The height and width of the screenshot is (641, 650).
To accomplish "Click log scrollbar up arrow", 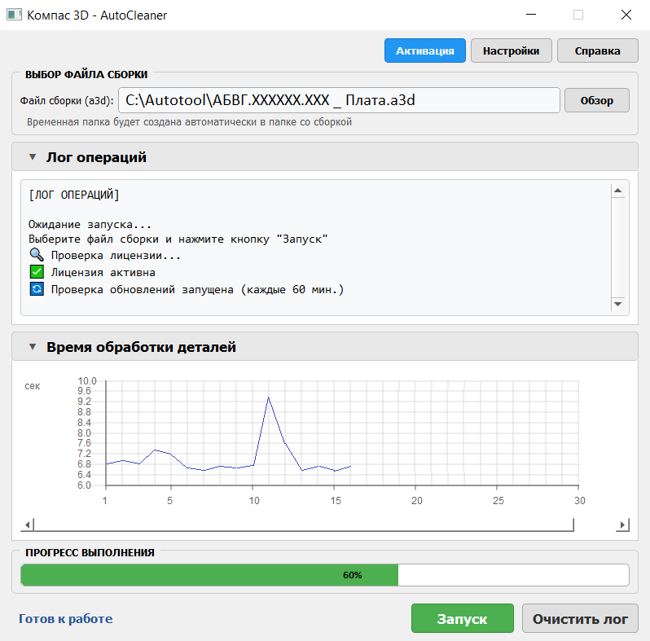I will point(617,191).
